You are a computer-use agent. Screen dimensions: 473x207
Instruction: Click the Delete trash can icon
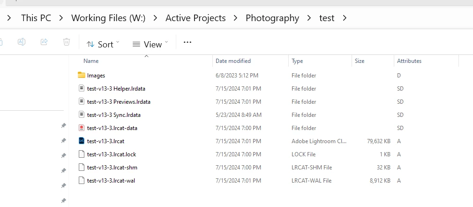[67, 42]
